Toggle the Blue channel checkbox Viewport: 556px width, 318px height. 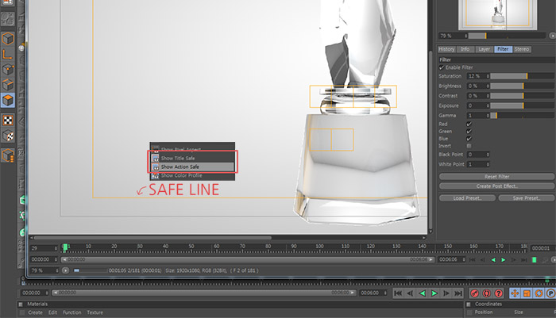[x=469, y=139]
